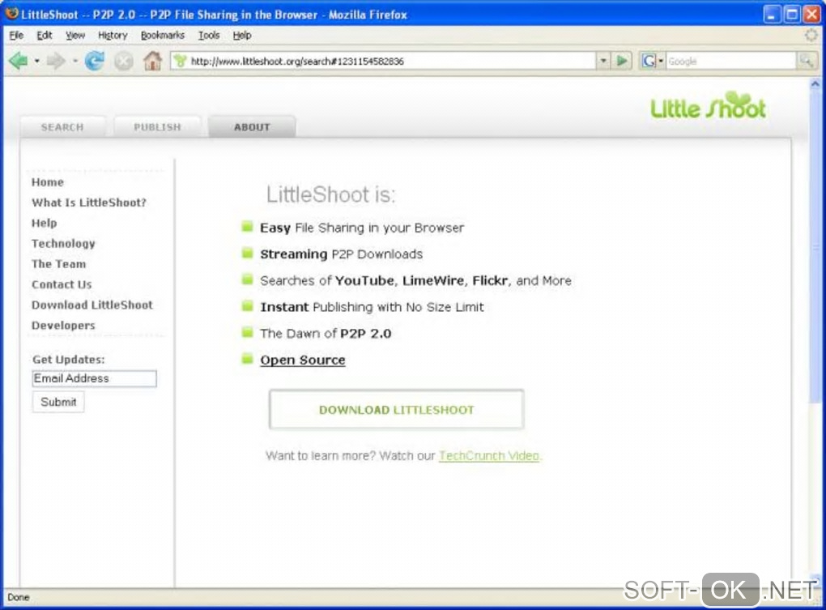Click the vertical scrollbar thumb
The height and width of the screenshot is (610, 826).
pyautogui.click(x=815, y=248)
